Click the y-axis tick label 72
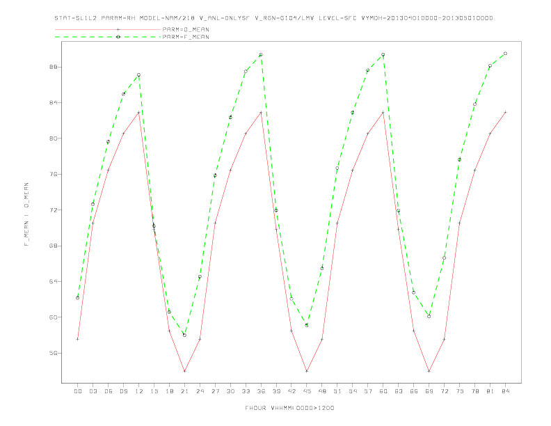The image size is (551, 426). [x=54, y=210]
